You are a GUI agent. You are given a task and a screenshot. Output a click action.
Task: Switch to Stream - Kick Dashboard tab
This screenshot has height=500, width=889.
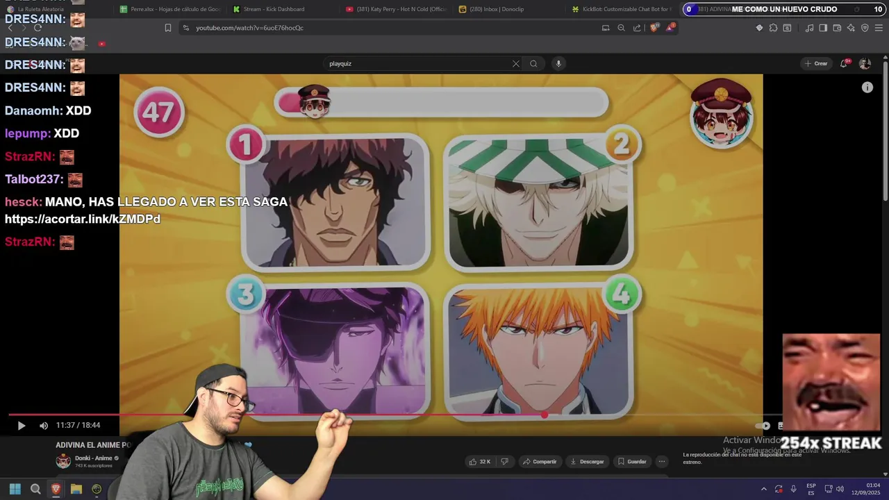(x=283, y=9)
